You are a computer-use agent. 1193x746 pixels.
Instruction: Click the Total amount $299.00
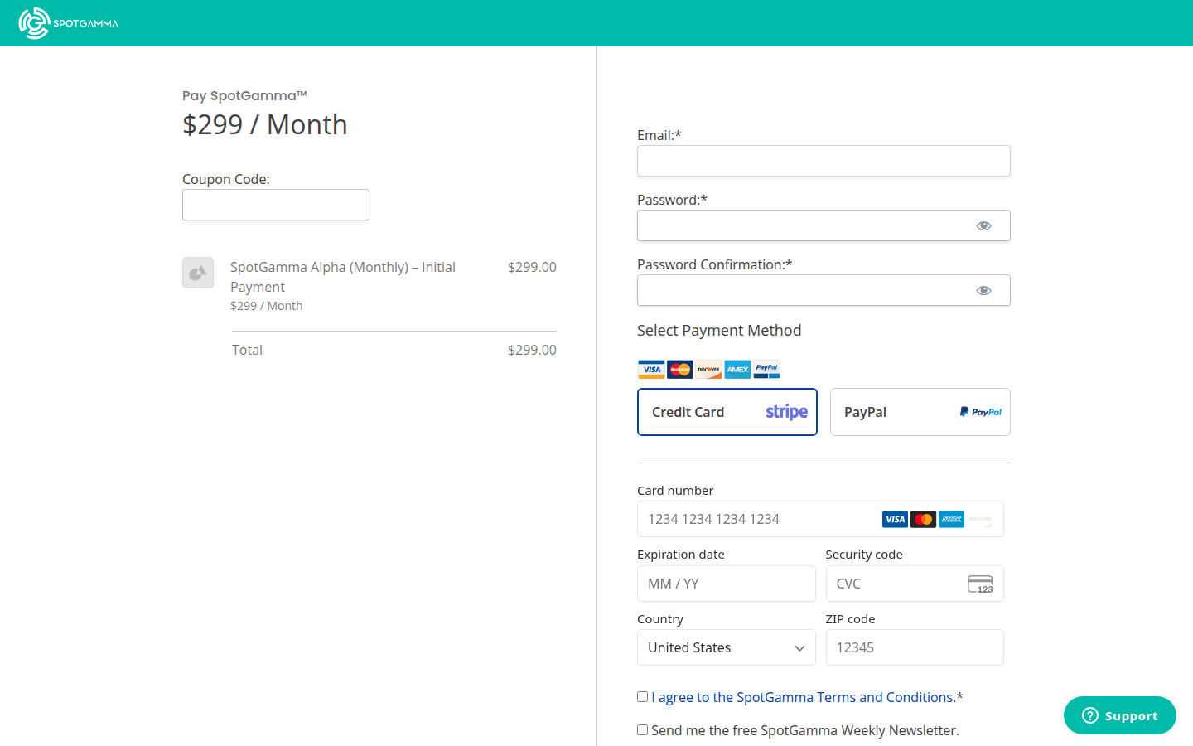532,350
